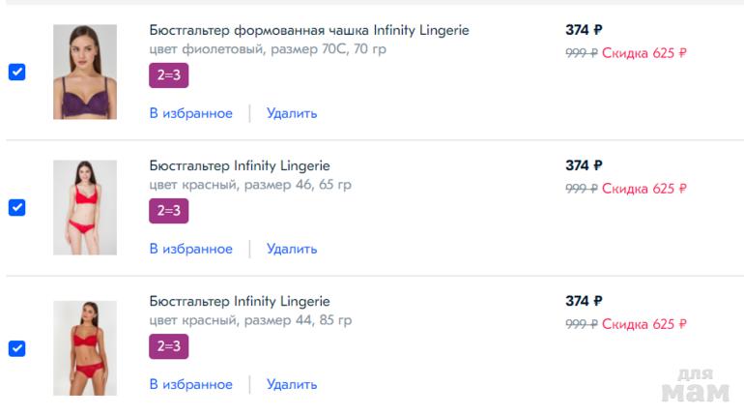
Task: Add size 46 red bra to favorites
Action: 191,249
